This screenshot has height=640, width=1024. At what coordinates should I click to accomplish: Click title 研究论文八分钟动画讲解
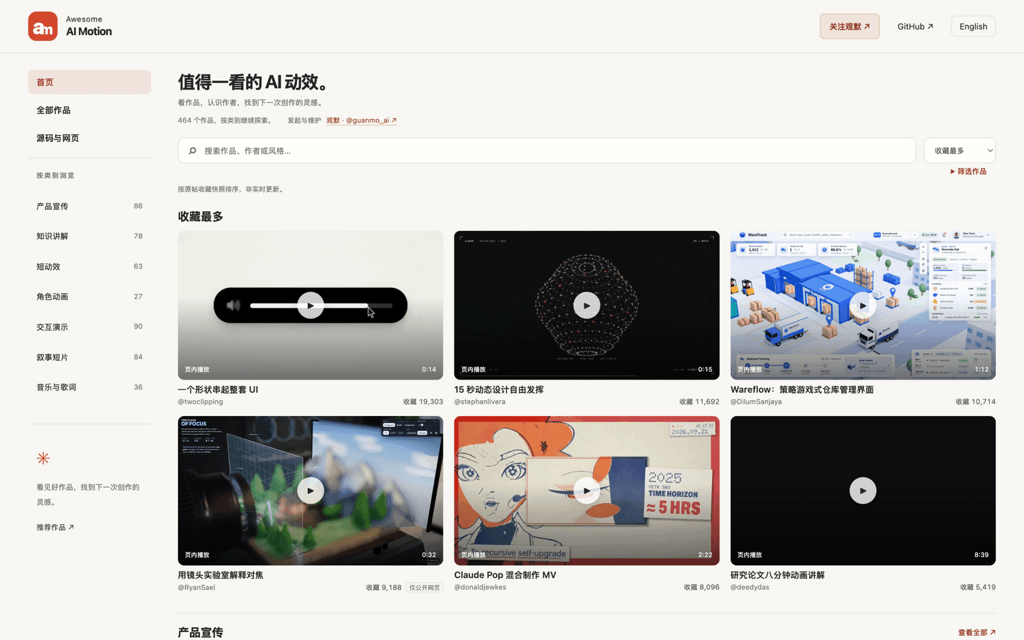tap(778, 575)
